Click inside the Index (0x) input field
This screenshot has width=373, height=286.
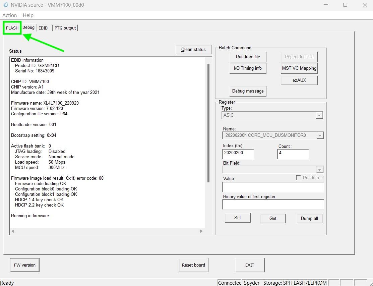(238, 154)
